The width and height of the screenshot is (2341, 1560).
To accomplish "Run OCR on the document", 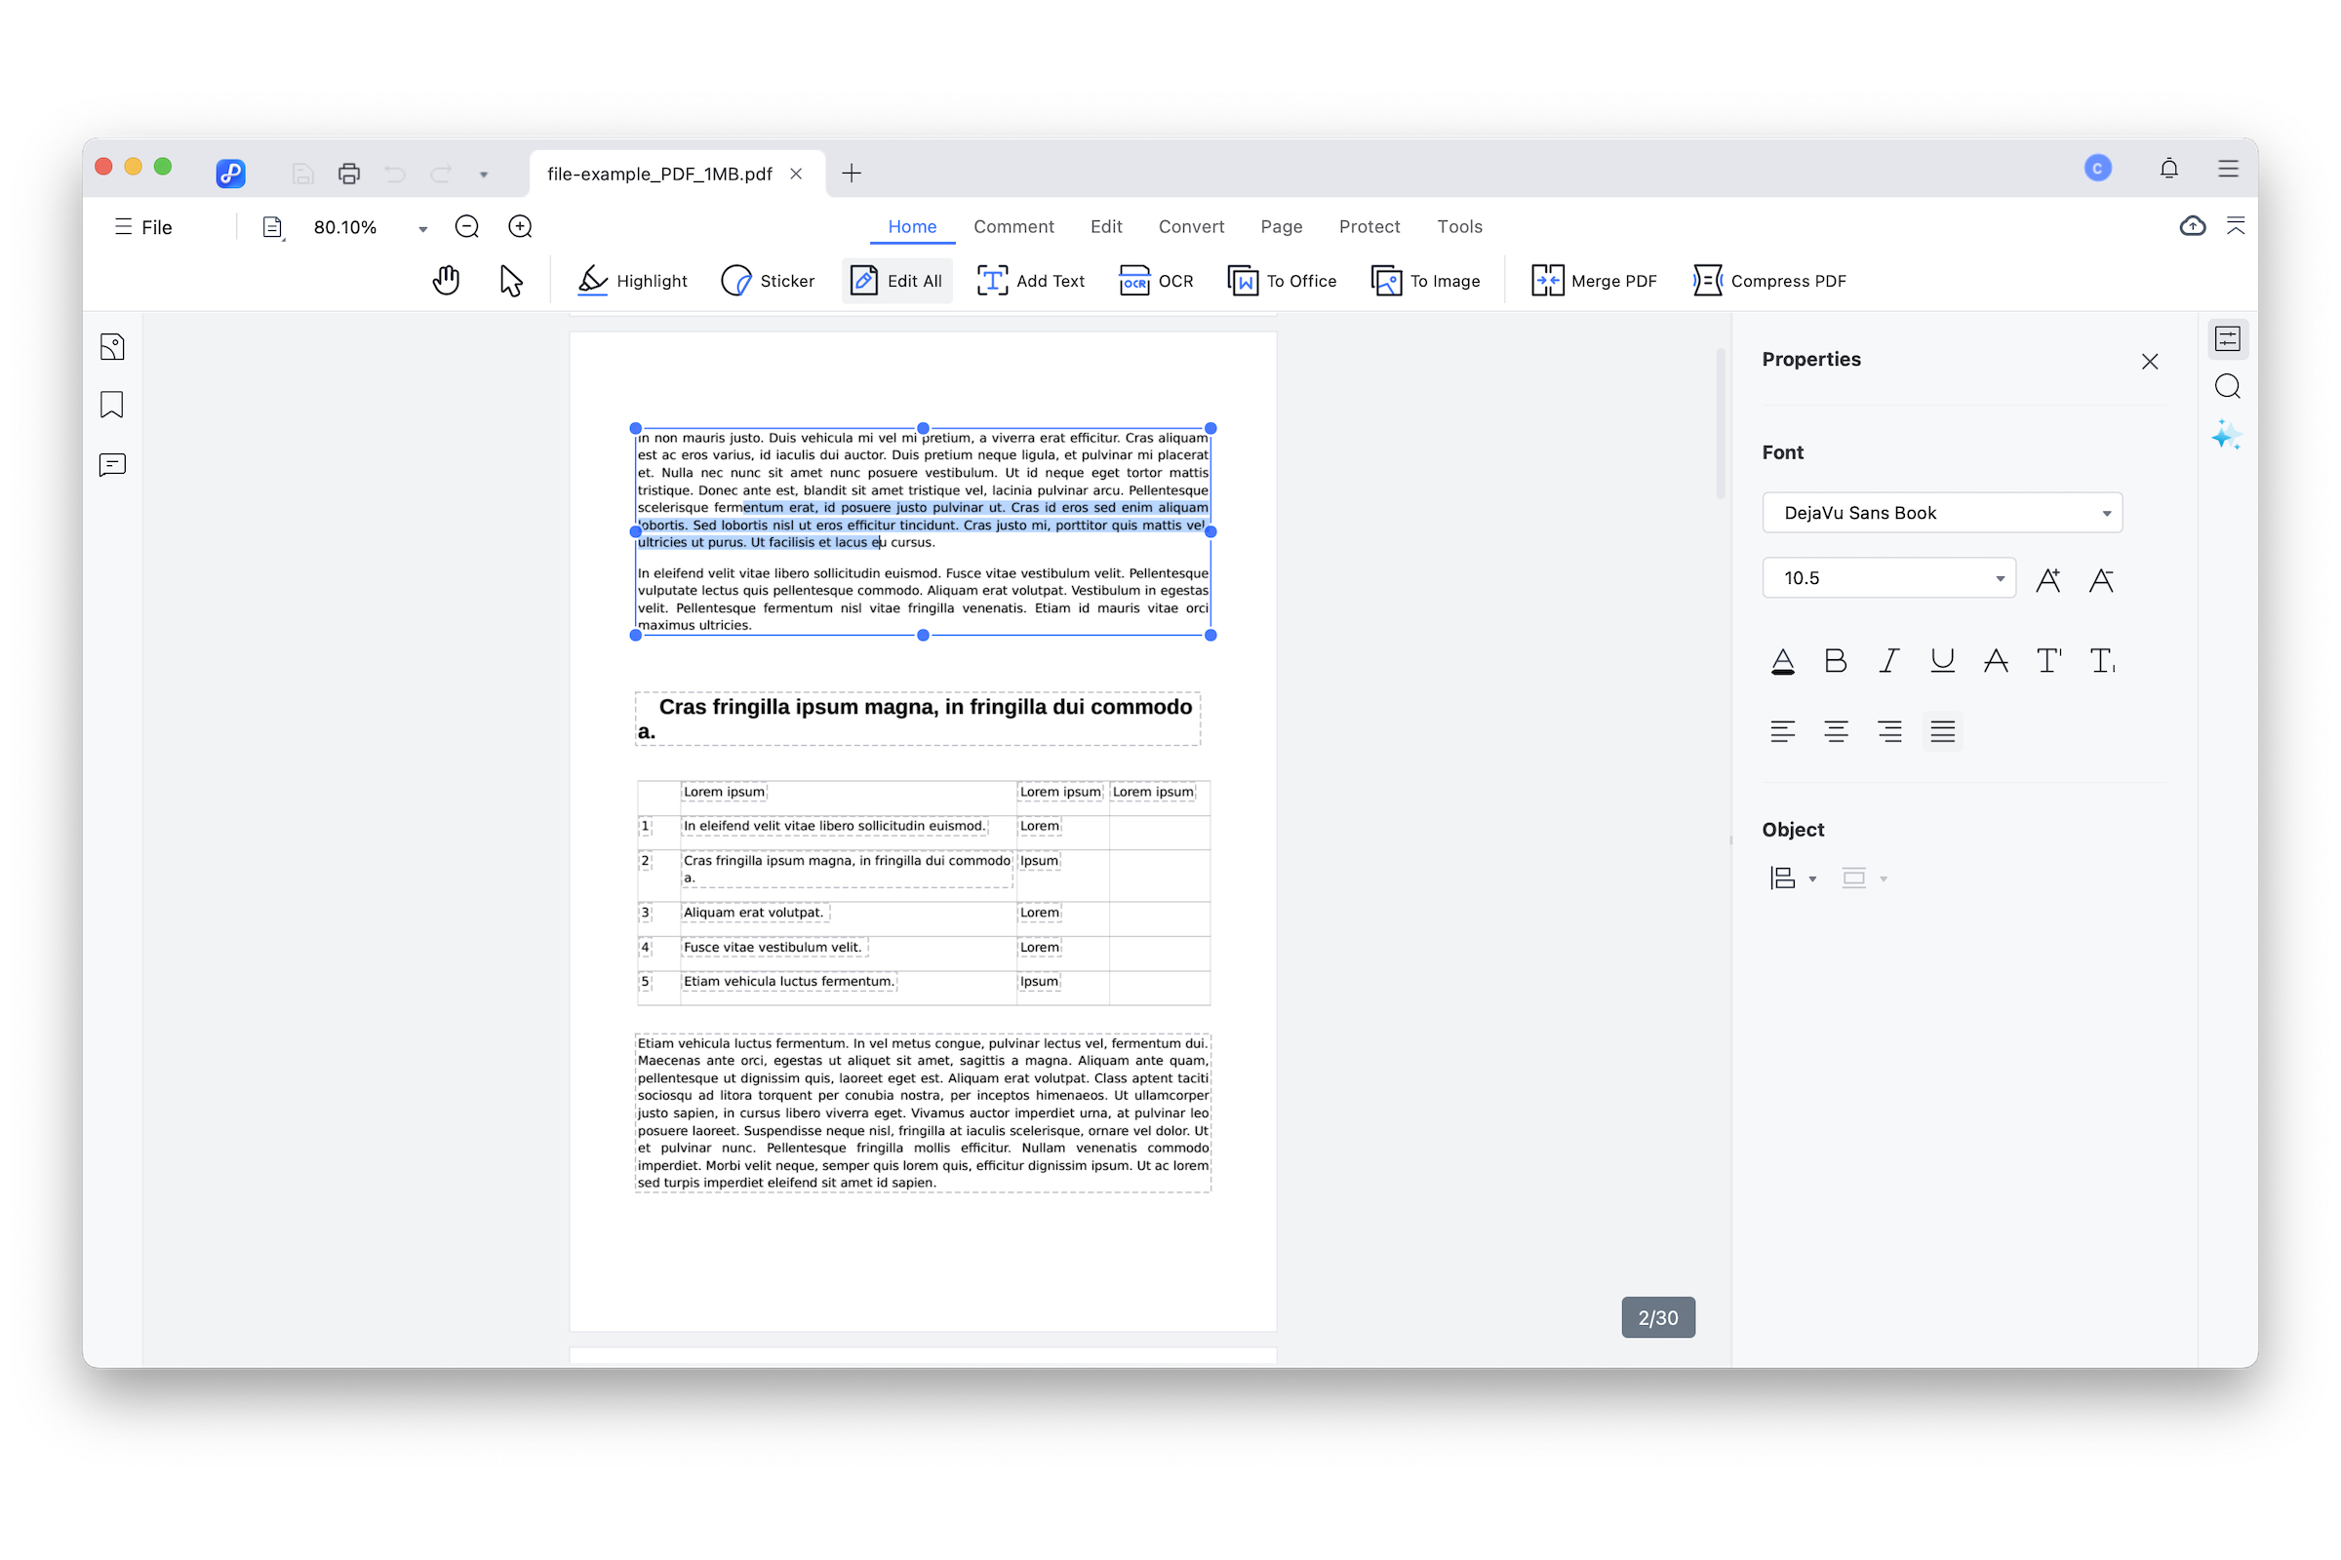I will click(x=1156, y=281).
